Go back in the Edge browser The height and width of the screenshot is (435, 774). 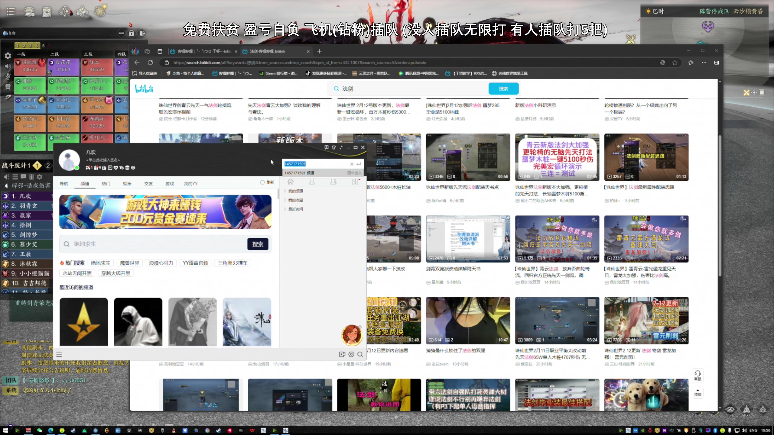click(137, 63)
